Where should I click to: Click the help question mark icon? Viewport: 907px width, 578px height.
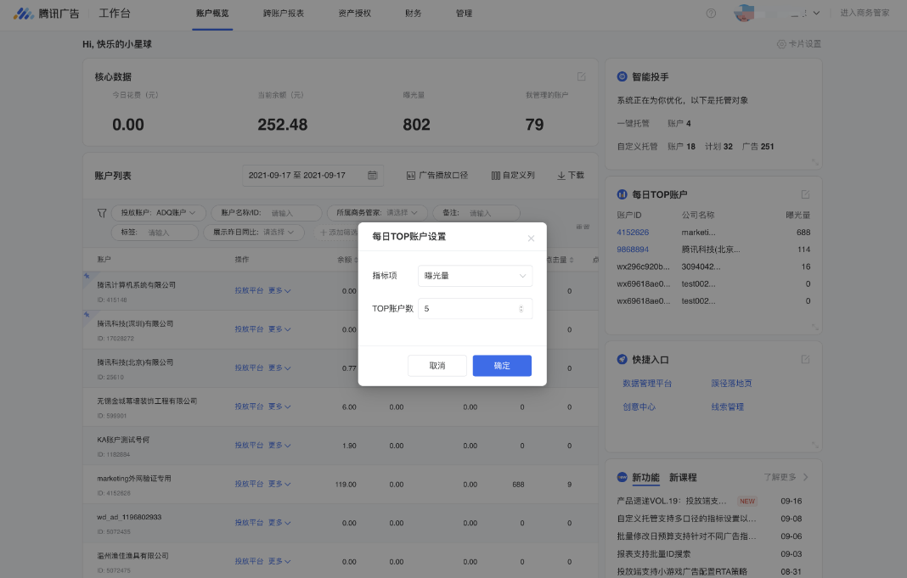pyautogui.click(x=711, y=14)
